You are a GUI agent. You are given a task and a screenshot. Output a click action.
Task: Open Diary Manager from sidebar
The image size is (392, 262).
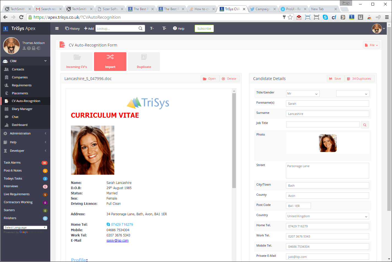22,109
